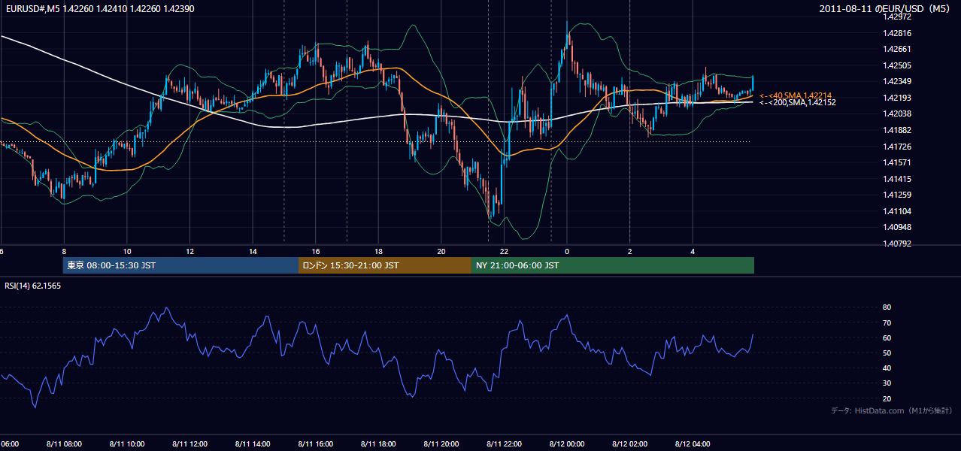Click the 8/11 16:00 date label
The width and height of the screenshot is (961, 451).
316,444
